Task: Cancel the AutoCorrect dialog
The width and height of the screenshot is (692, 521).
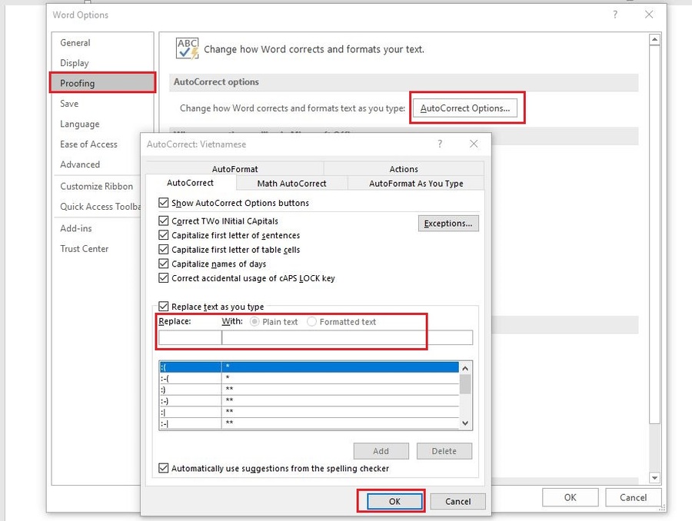Action: click(457, 501)
